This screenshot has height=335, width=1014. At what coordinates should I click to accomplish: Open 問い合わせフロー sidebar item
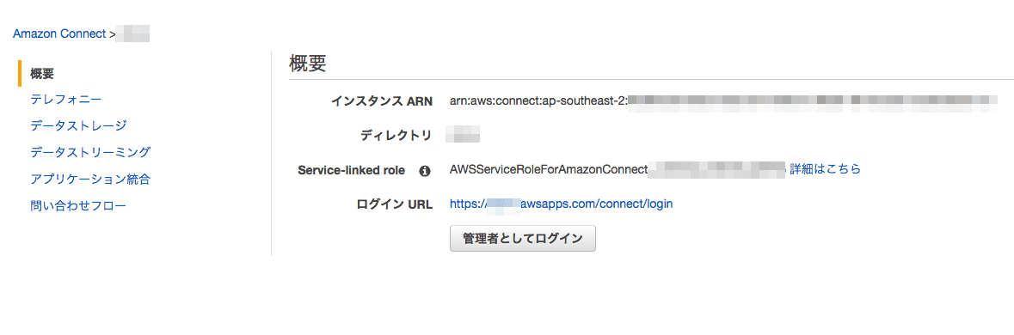click(x=78, y=206)
